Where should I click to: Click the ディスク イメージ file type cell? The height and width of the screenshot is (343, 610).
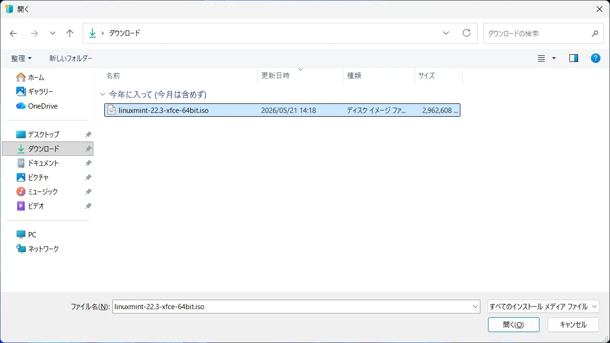376,110
